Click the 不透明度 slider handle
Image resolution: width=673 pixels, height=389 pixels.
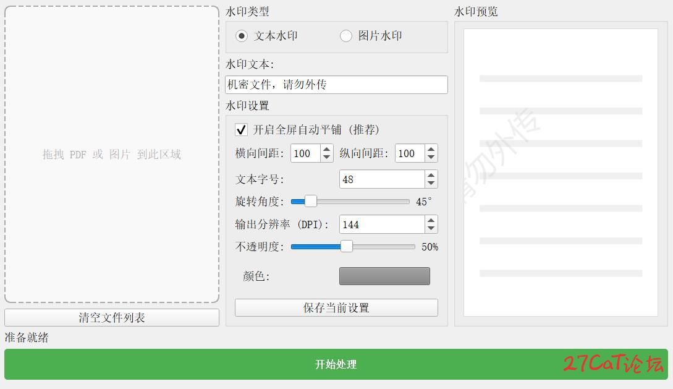347,247
